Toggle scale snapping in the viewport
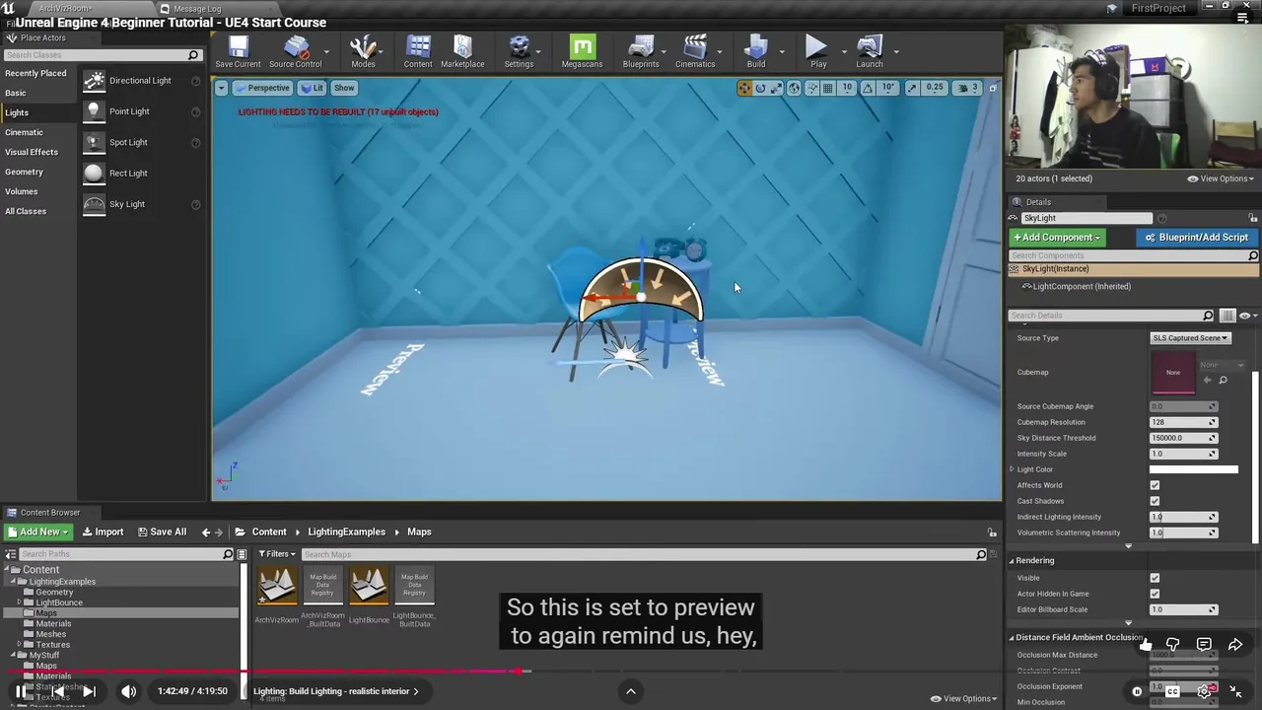The height and width of the screenshot is (710, 1262). coord(912,88)
